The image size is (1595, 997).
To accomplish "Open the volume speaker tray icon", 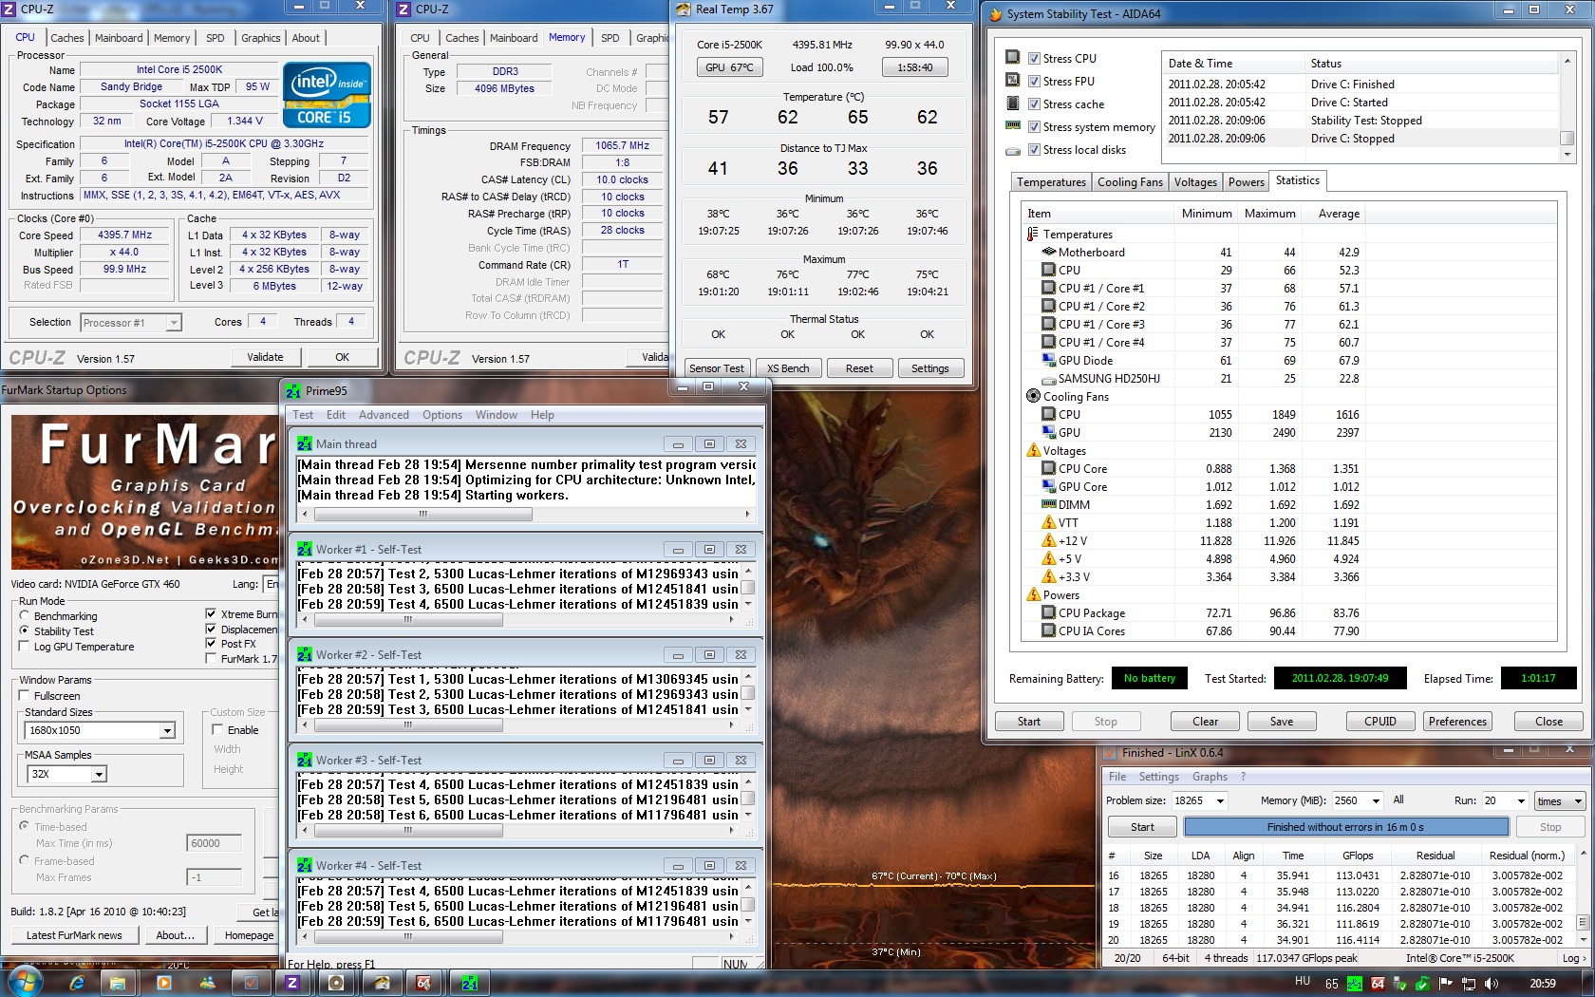I will [x=1492, y=984].
